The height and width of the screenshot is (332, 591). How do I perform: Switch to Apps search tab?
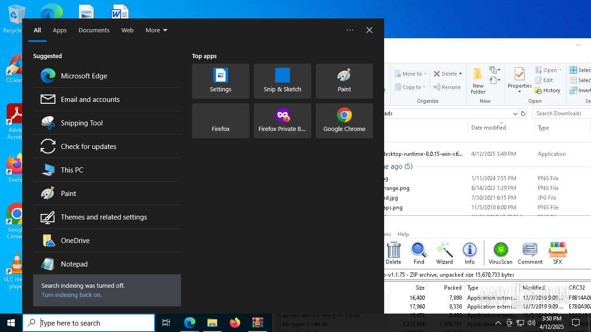click(x=60, y=30)
